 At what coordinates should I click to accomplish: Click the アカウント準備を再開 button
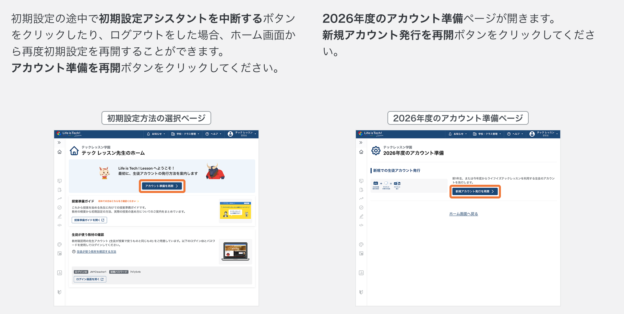tap(162, 186)
